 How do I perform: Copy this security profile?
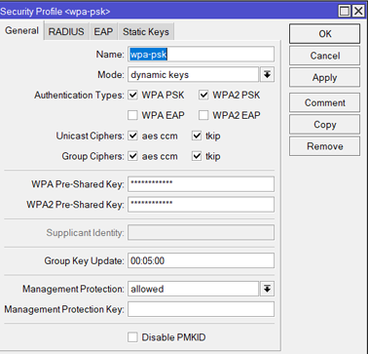(x=324, y=125)
